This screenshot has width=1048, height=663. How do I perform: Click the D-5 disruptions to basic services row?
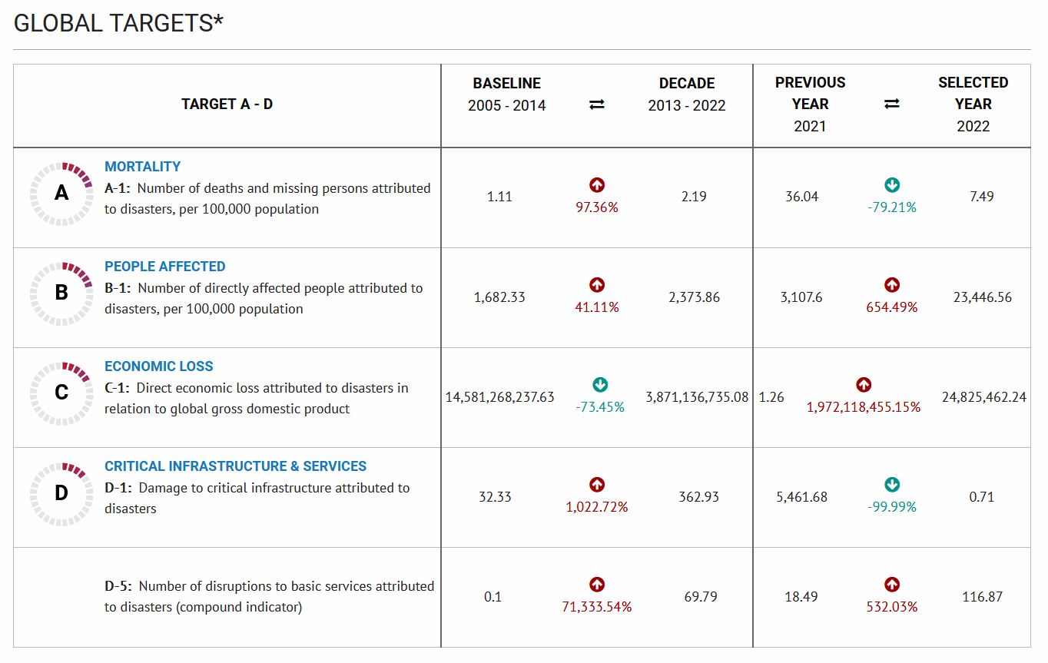(x=522, y=597)
